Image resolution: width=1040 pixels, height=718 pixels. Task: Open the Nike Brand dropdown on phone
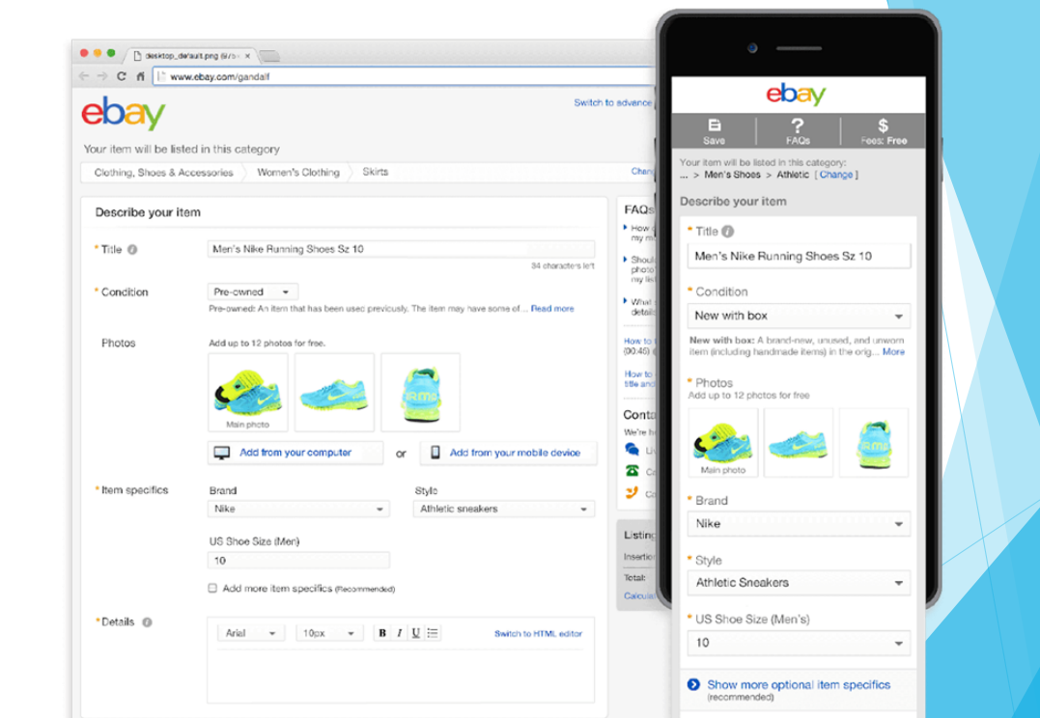tap(799, 524)
